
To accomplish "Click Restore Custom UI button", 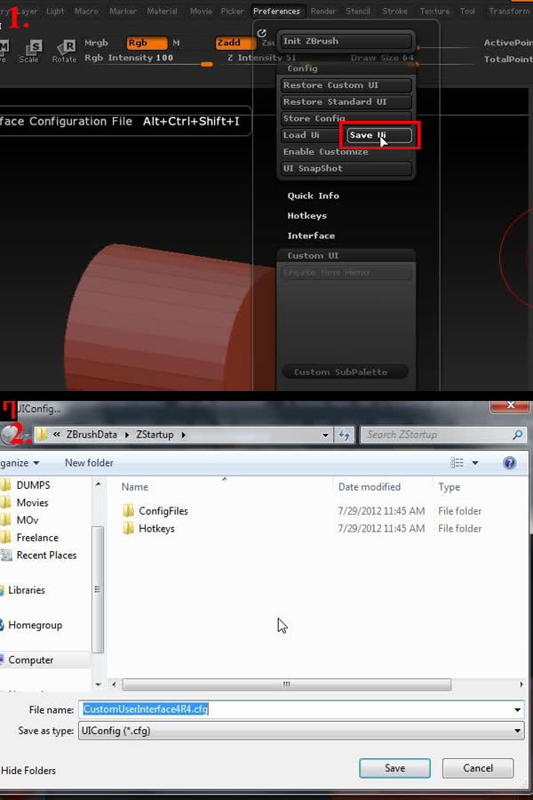I will point(346,85).
